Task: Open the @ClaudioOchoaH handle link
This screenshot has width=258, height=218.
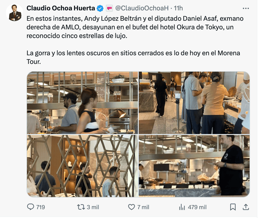Action: (142, 8)
